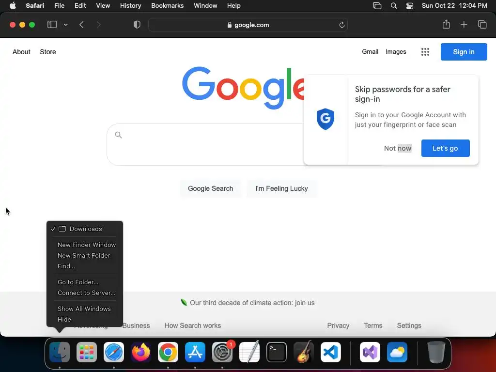The height and width of the screenshot is (372, 496).
Task: Choose New Finder Window
Action: pyautogui.click(x=85, y=245)
